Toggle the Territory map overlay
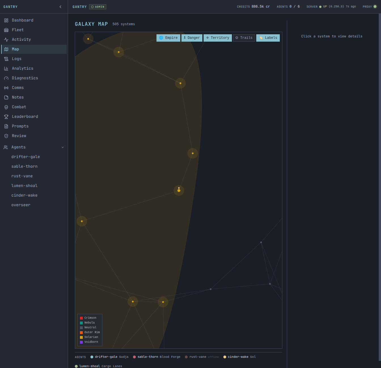The image size is (381, 368). [x=218, y=38]
